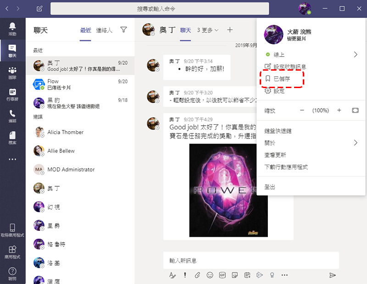Image resolution: width=367 pixels, height=284 pixels.
Task: Open Set status message (設定狀態訊息)
Action: point(285,67)
